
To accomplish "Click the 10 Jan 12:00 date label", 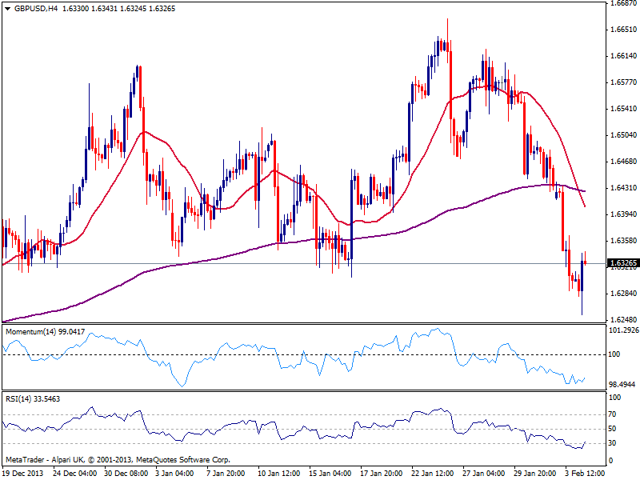I will tap(279, 474).
